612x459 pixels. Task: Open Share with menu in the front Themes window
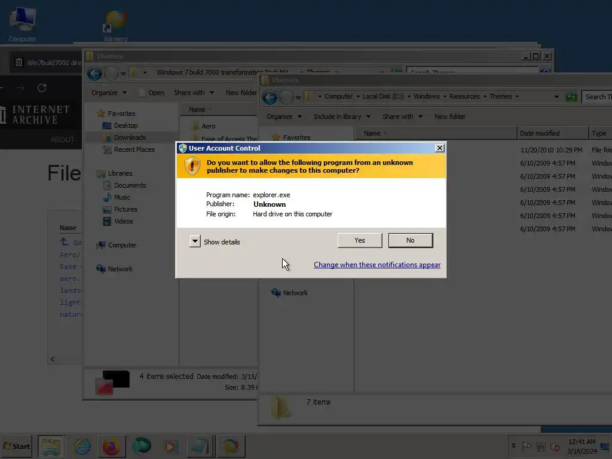tap(402, 117)
